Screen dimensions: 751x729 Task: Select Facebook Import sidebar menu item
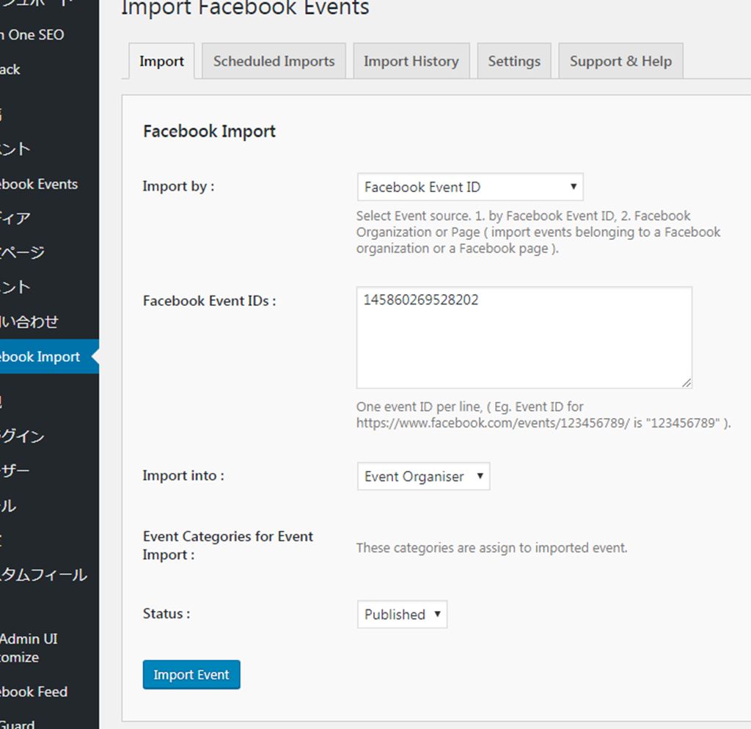point(40,357)
